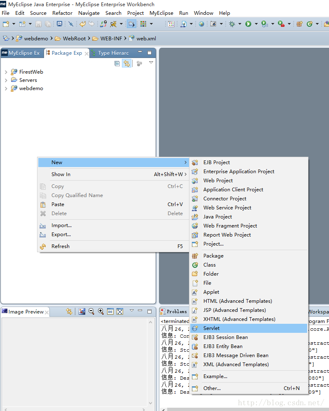Click the Save toolbar icon

(x=38, y=24)
